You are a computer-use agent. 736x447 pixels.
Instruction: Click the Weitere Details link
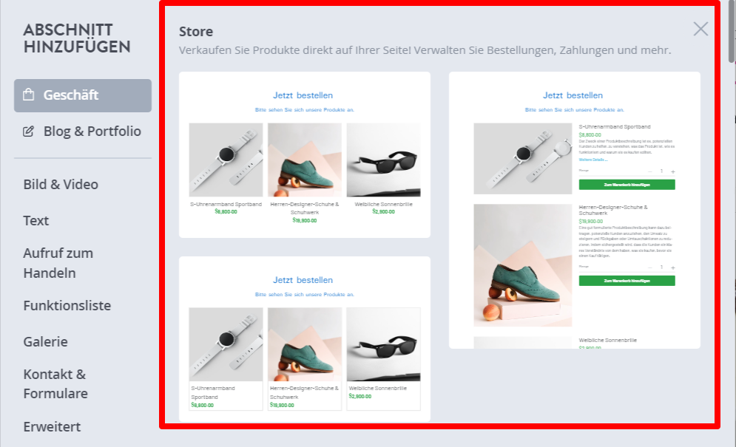click(x=592, y=160)
